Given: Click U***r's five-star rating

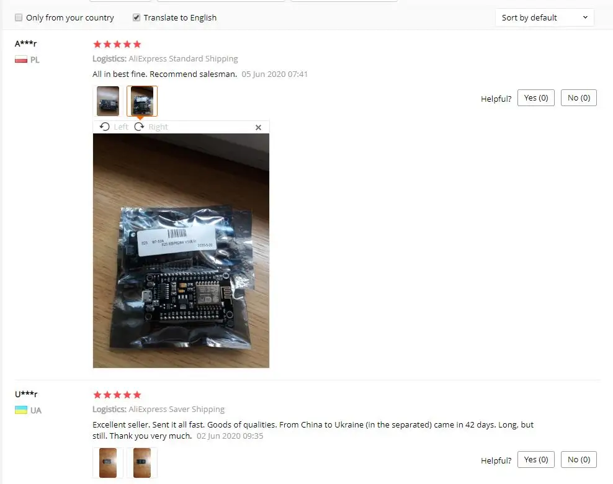Looking at the screenshot, I should [117, 395].
